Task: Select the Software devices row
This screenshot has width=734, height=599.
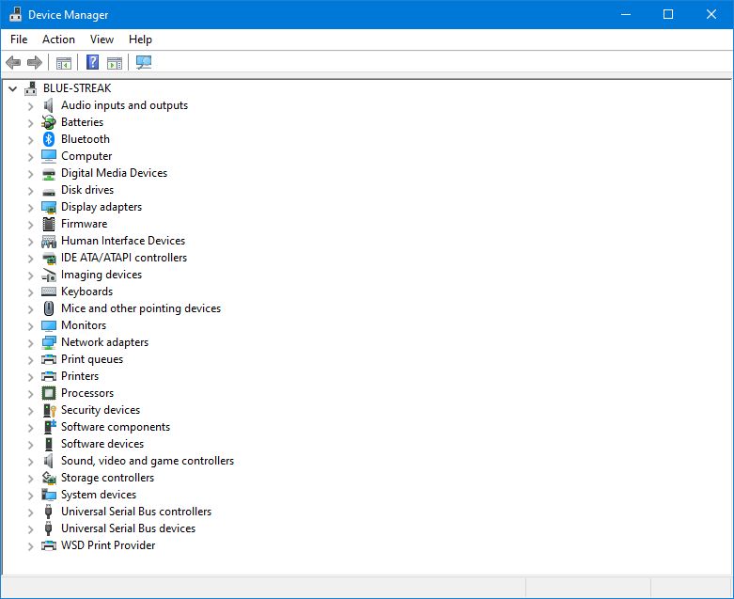Action: pos(102,444)
